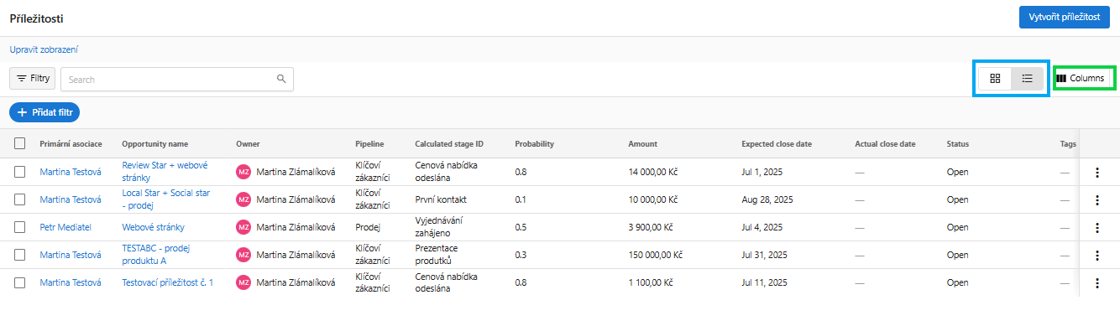Sort by the Expected close date header

click(777, 144)
